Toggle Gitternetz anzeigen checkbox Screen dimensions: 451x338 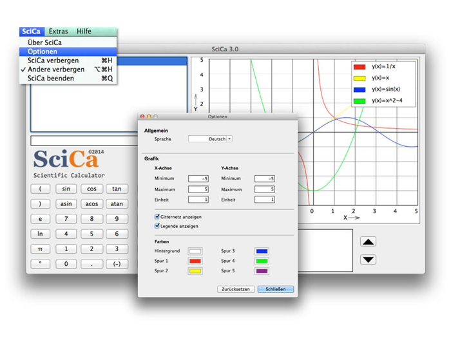coord(158,217)
